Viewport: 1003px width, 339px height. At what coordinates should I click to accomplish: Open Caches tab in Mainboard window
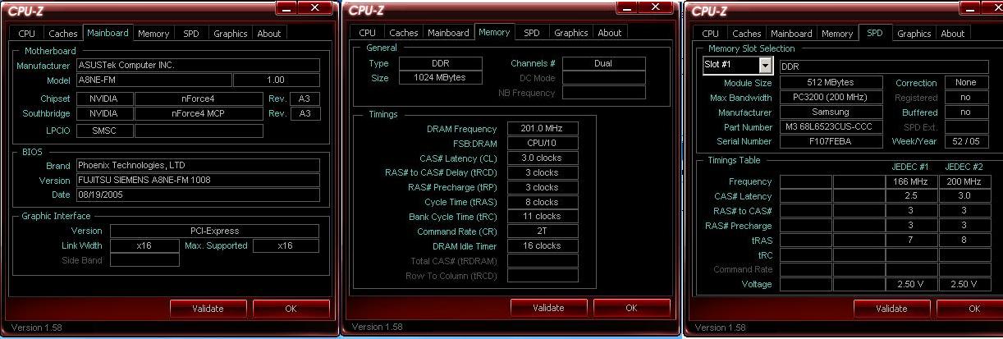[62, 34]
